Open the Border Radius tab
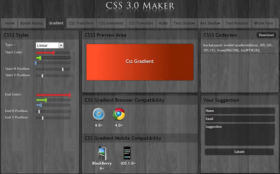The width and height of the screenshot is (280, 174). [32, 23]
